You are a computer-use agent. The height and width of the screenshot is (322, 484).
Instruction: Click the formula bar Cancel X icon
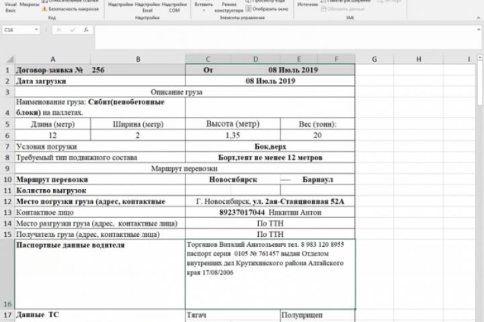[x=58, y=30]
